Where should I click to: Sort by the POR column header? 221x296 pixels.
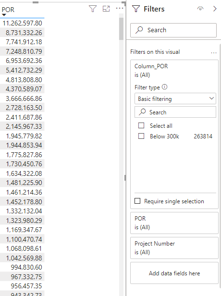click(8, 10)
